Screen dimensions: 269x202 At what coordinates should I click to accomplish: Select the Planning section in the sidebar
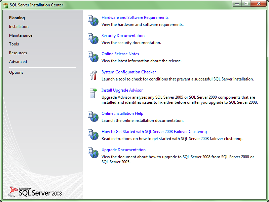pyautogui.click(x=17, y=18)
